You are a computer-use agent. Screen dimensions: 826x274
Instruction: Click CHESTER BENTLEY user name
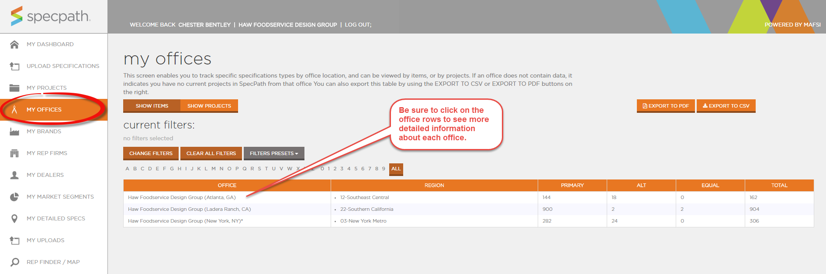click(x=204, y=25)
